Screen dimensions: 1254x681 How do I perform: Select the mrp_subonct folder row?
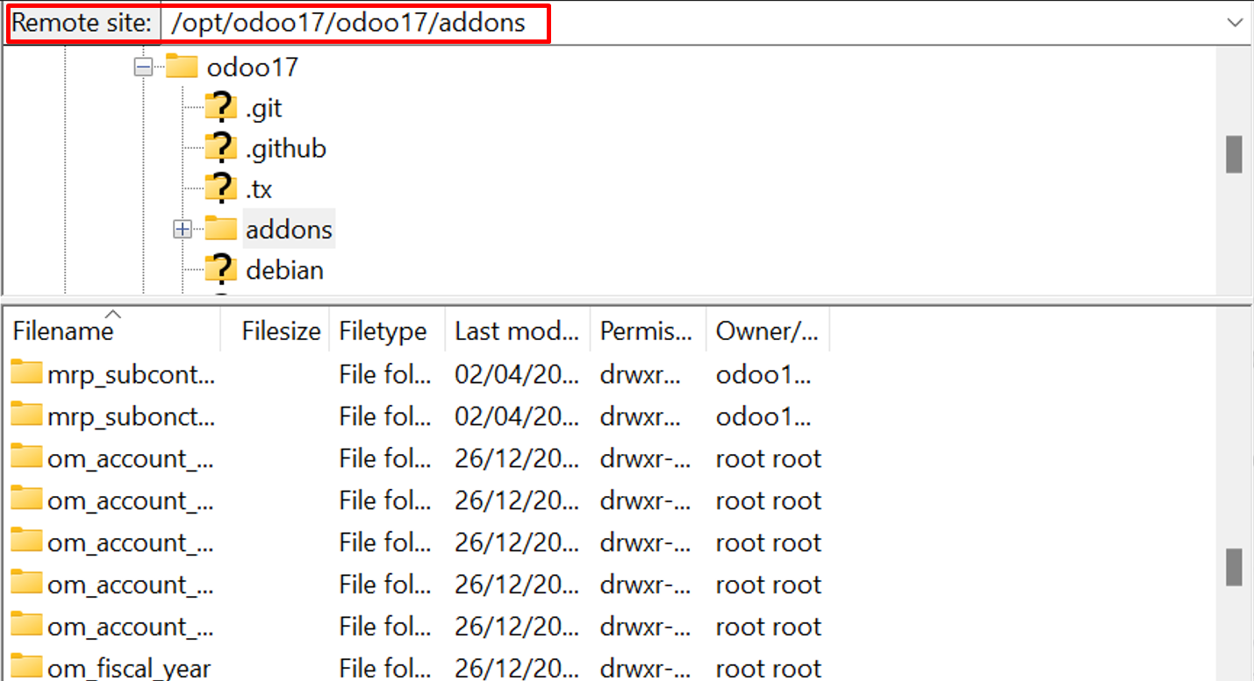click(x=130, y=416)
